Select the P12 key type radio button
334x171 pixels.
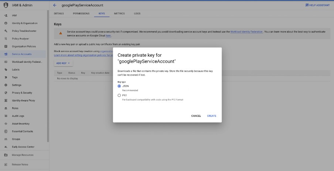[x=119, y=95]
